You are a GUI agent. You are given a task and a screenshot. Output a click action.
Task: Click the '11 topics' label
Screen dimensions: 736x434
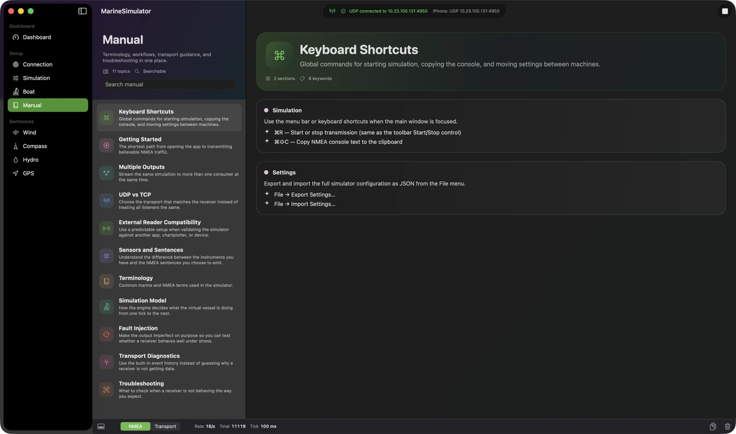pyautogui.click(x=121, y=71)
